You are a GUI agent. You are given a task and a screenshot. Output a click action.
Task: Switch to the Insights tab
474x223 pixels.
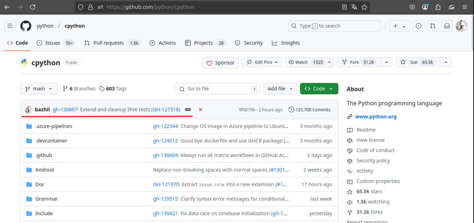point(286,43)
